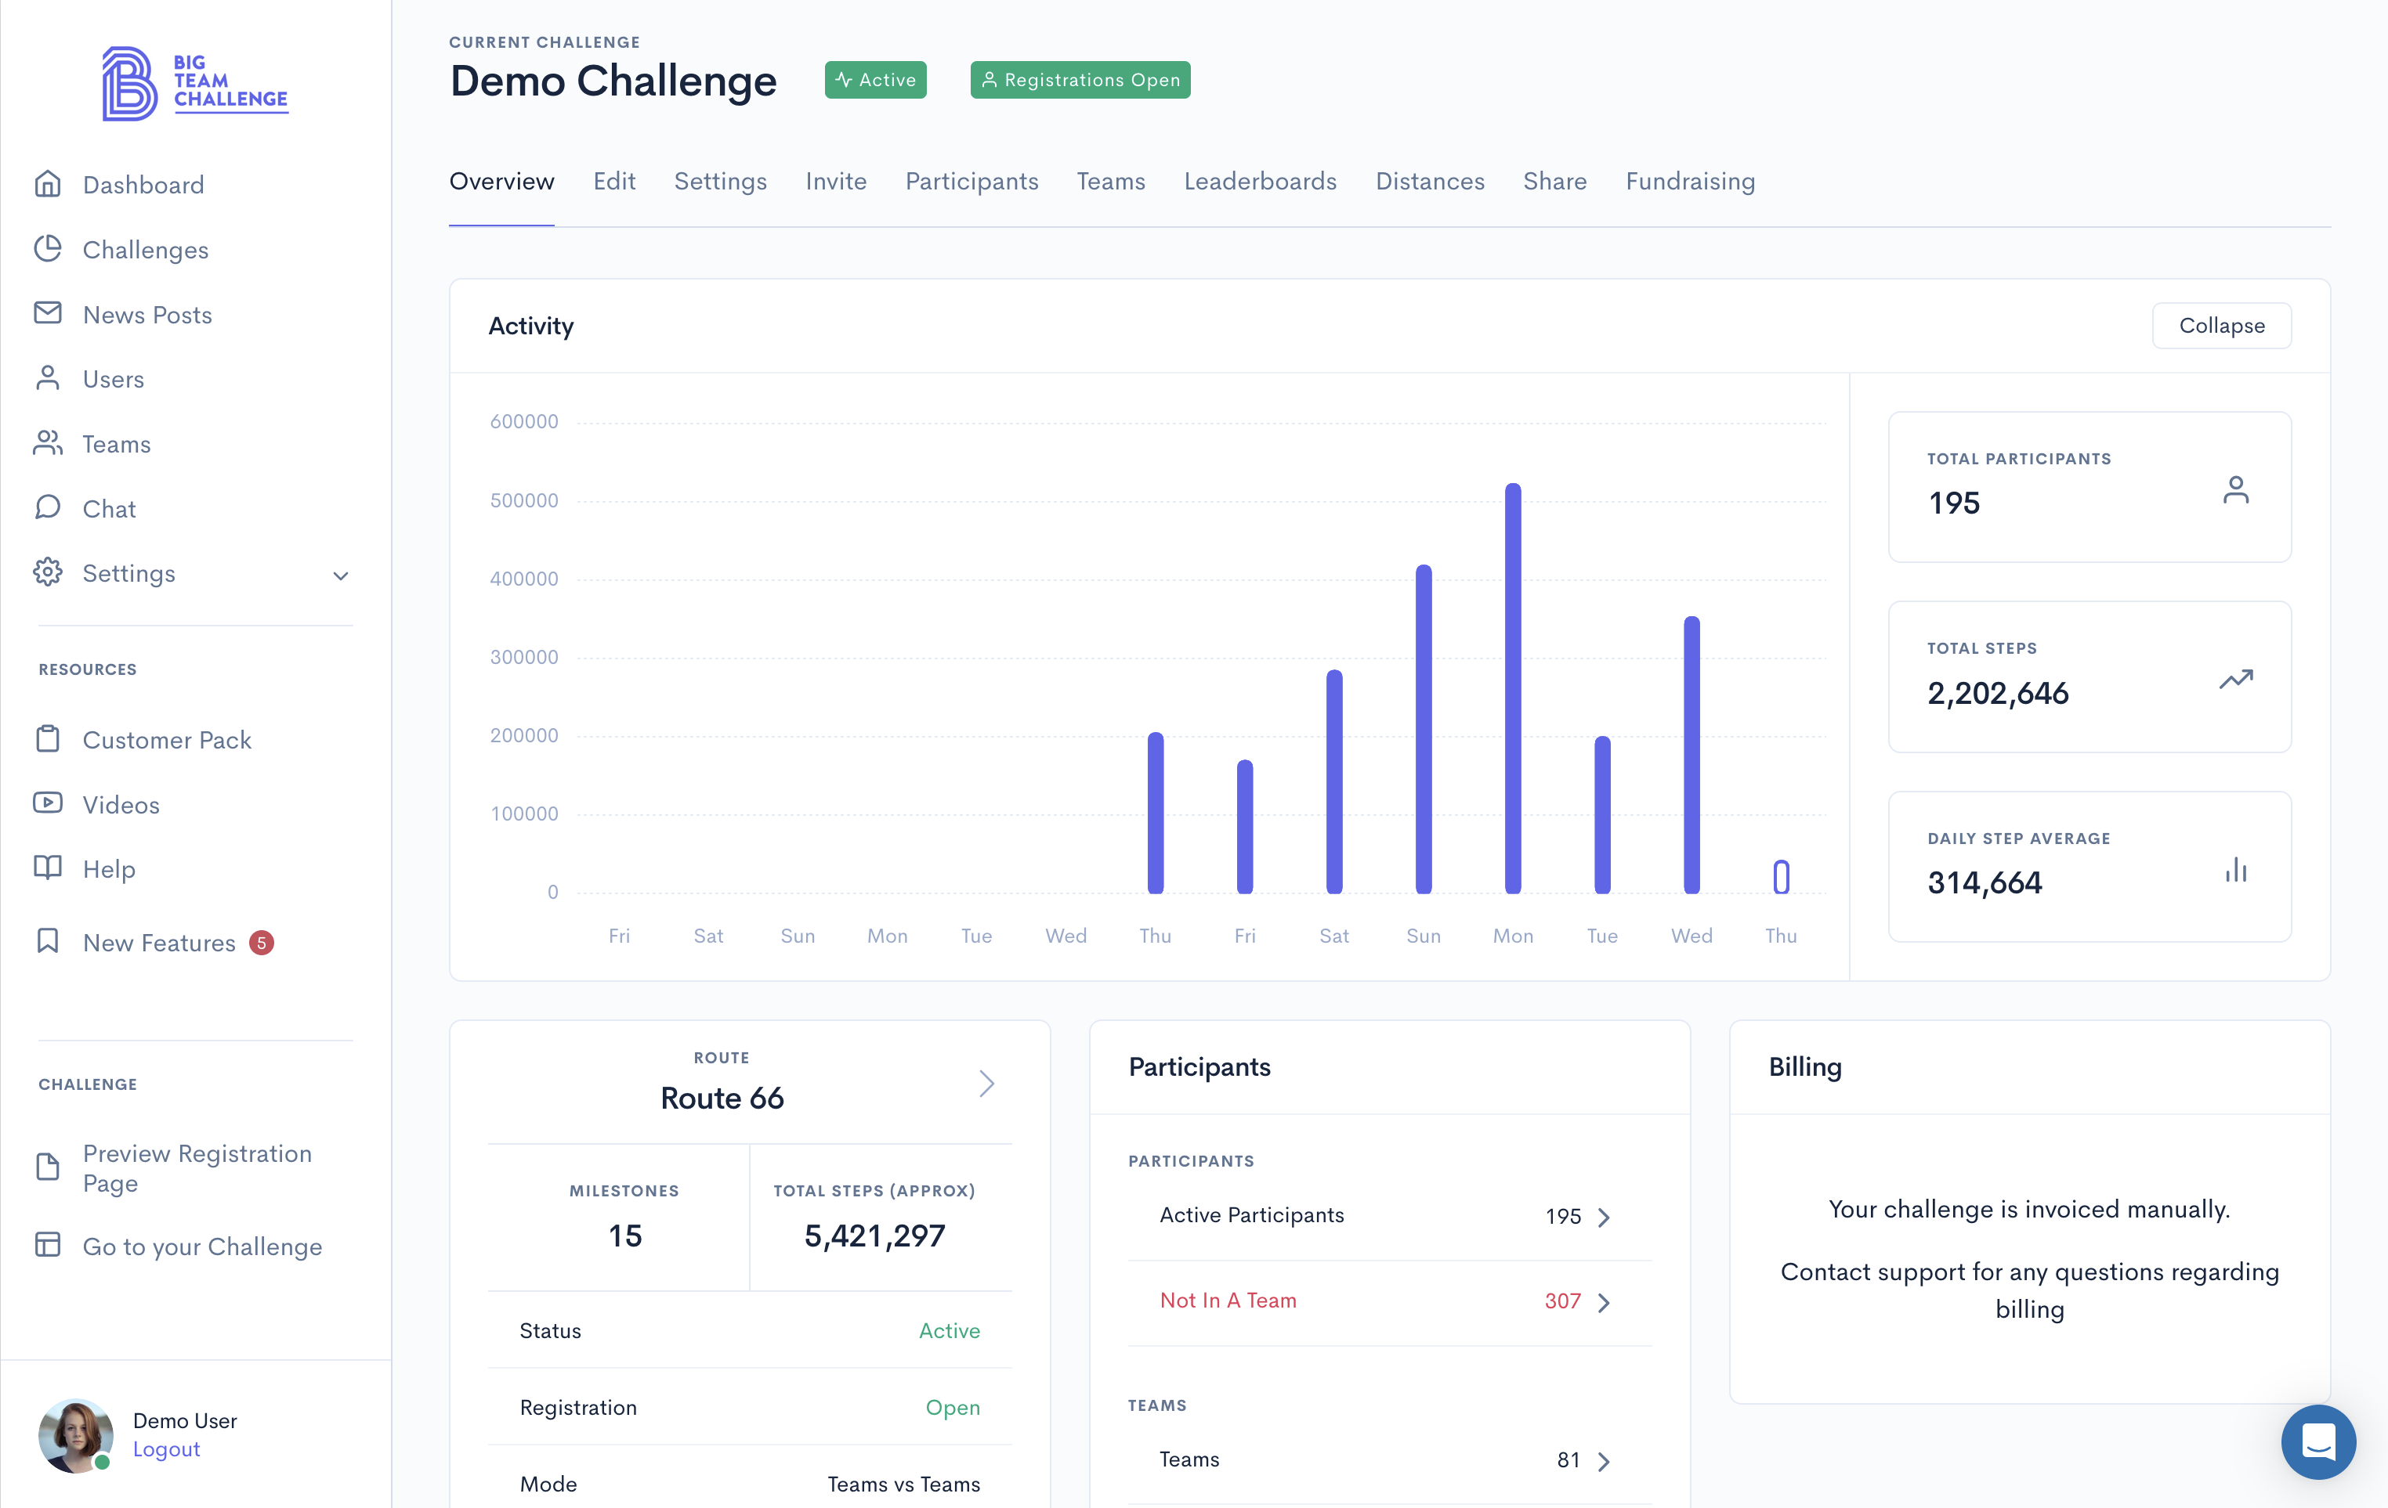The width and height of the screenshot is (2388, 1508).
Task: Click the Help book icon
Action: [48, 868]
